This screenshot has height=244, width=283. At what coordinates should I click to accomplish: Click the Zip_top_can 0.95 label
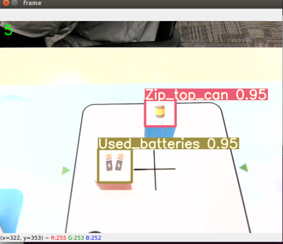(206, 94)
